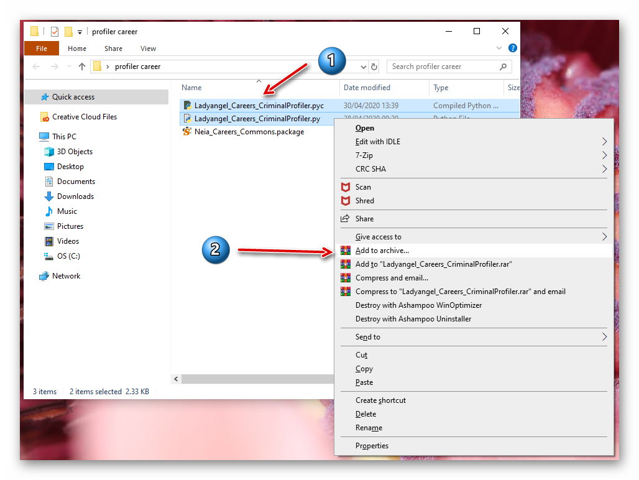Click the Neia_Careers_Commons.package file icon
The image size is (639, 480).
(187, 132)
